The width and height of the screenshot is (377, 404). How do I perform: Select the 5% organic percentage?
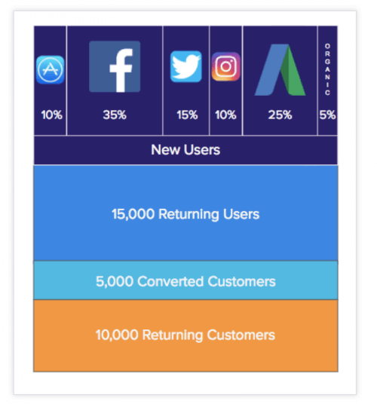pyautogui.click(x=327, y=115)
